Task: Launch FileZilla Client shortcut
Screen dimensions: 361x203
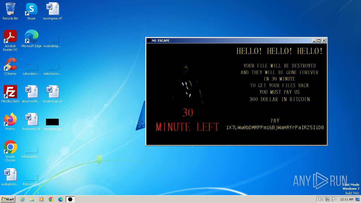Action: pos(10,94)
